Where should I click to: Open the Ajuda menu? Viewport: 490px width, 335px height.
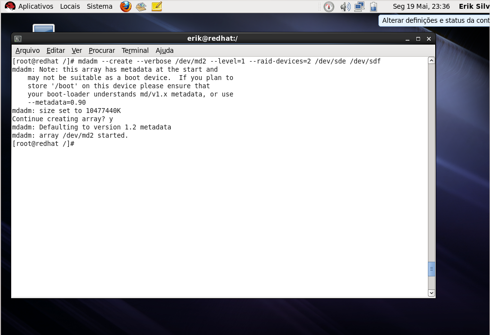click(164, 50)
